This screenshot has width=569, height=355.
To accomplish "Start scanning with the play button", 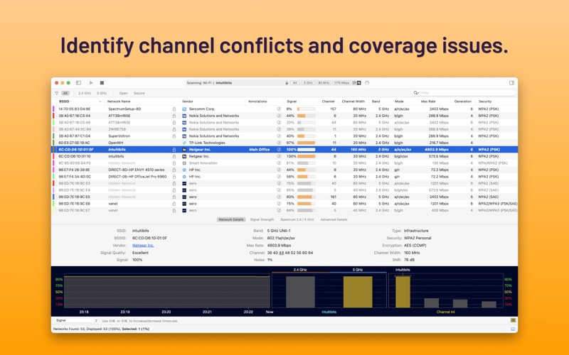I will pyautogui.click(x=91, y=83).
